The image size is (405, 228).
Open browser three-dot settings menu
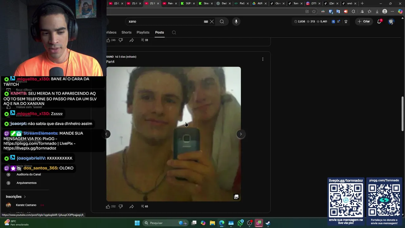click(x=392, y=11)
